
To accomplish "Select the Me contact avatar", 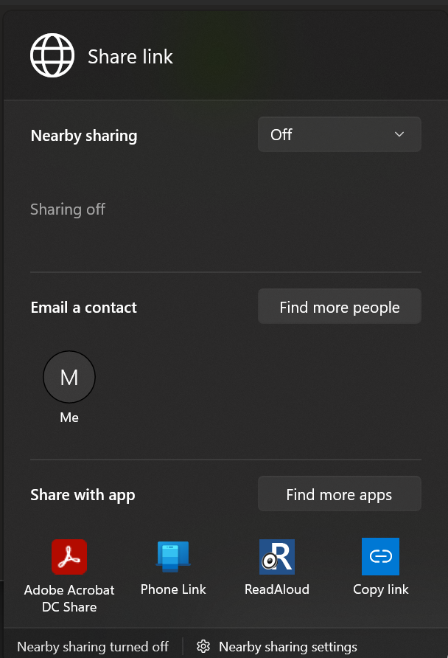I will pos(69,377).
